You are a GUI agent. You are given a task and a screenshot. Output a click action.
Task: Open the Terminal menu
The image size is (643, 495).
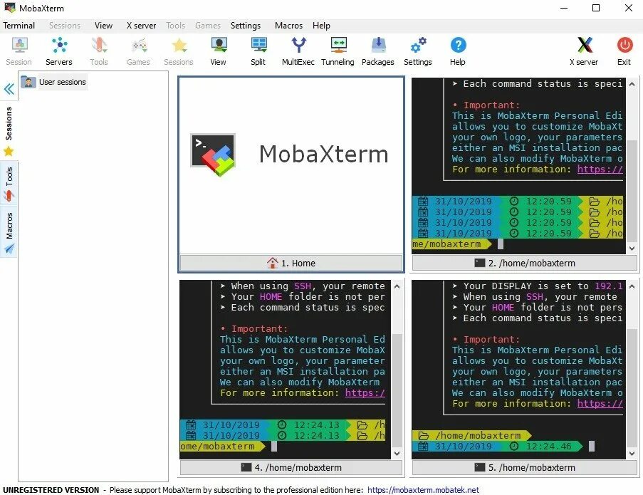click(19, 26)
